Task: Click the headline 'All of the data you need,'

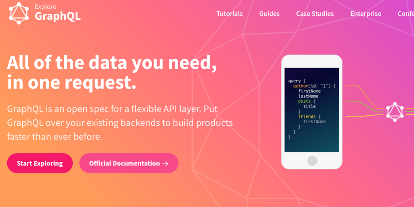Action: tap(112, 63)
